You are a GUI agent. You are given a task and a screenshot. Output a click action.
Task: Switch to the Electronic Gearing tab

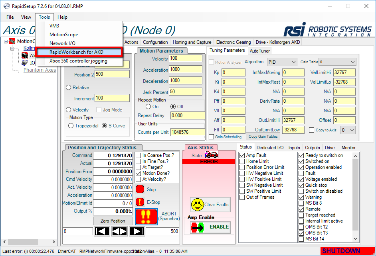click(234, 42)
